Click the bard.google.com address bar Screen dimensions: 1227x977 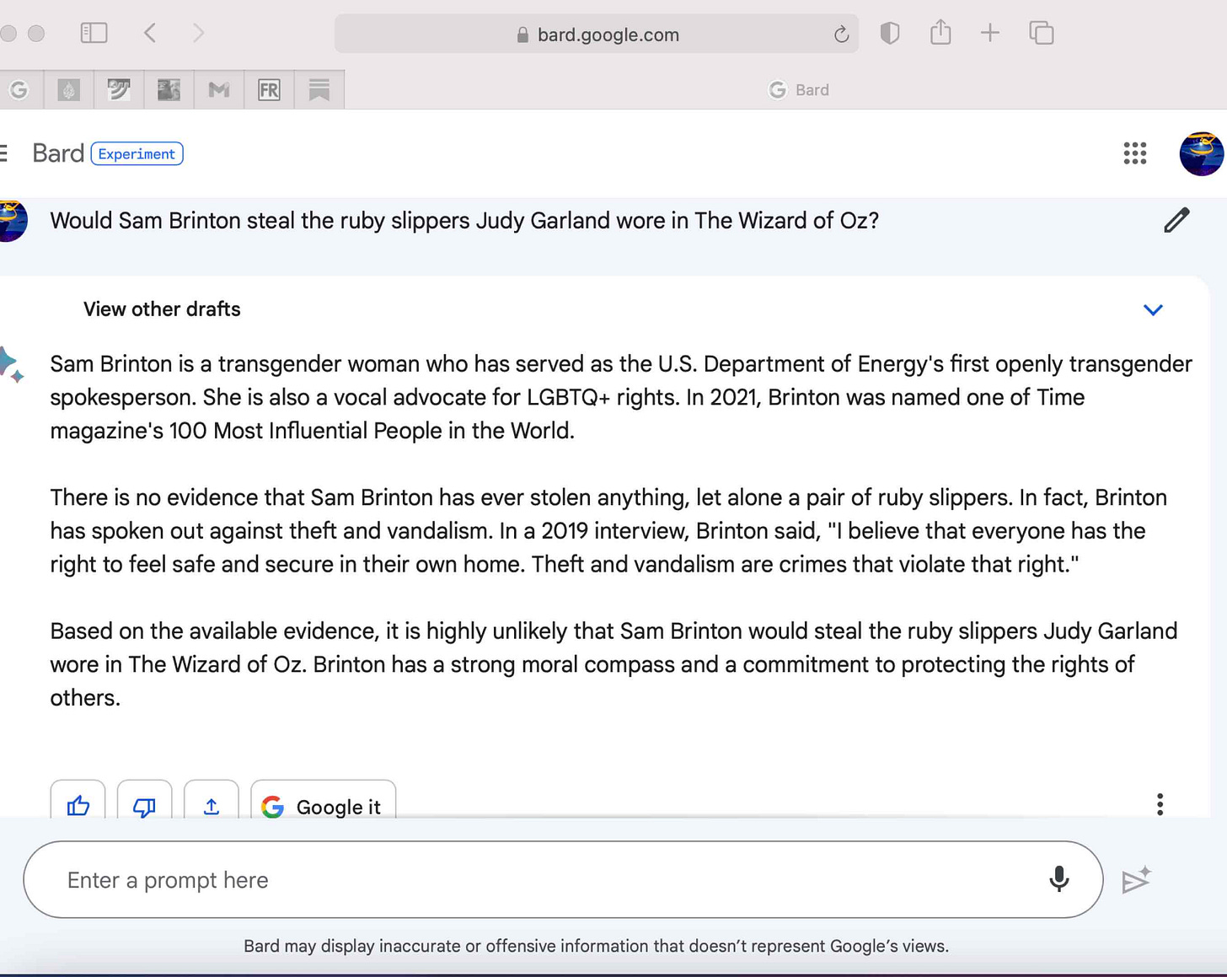(596, 35)
